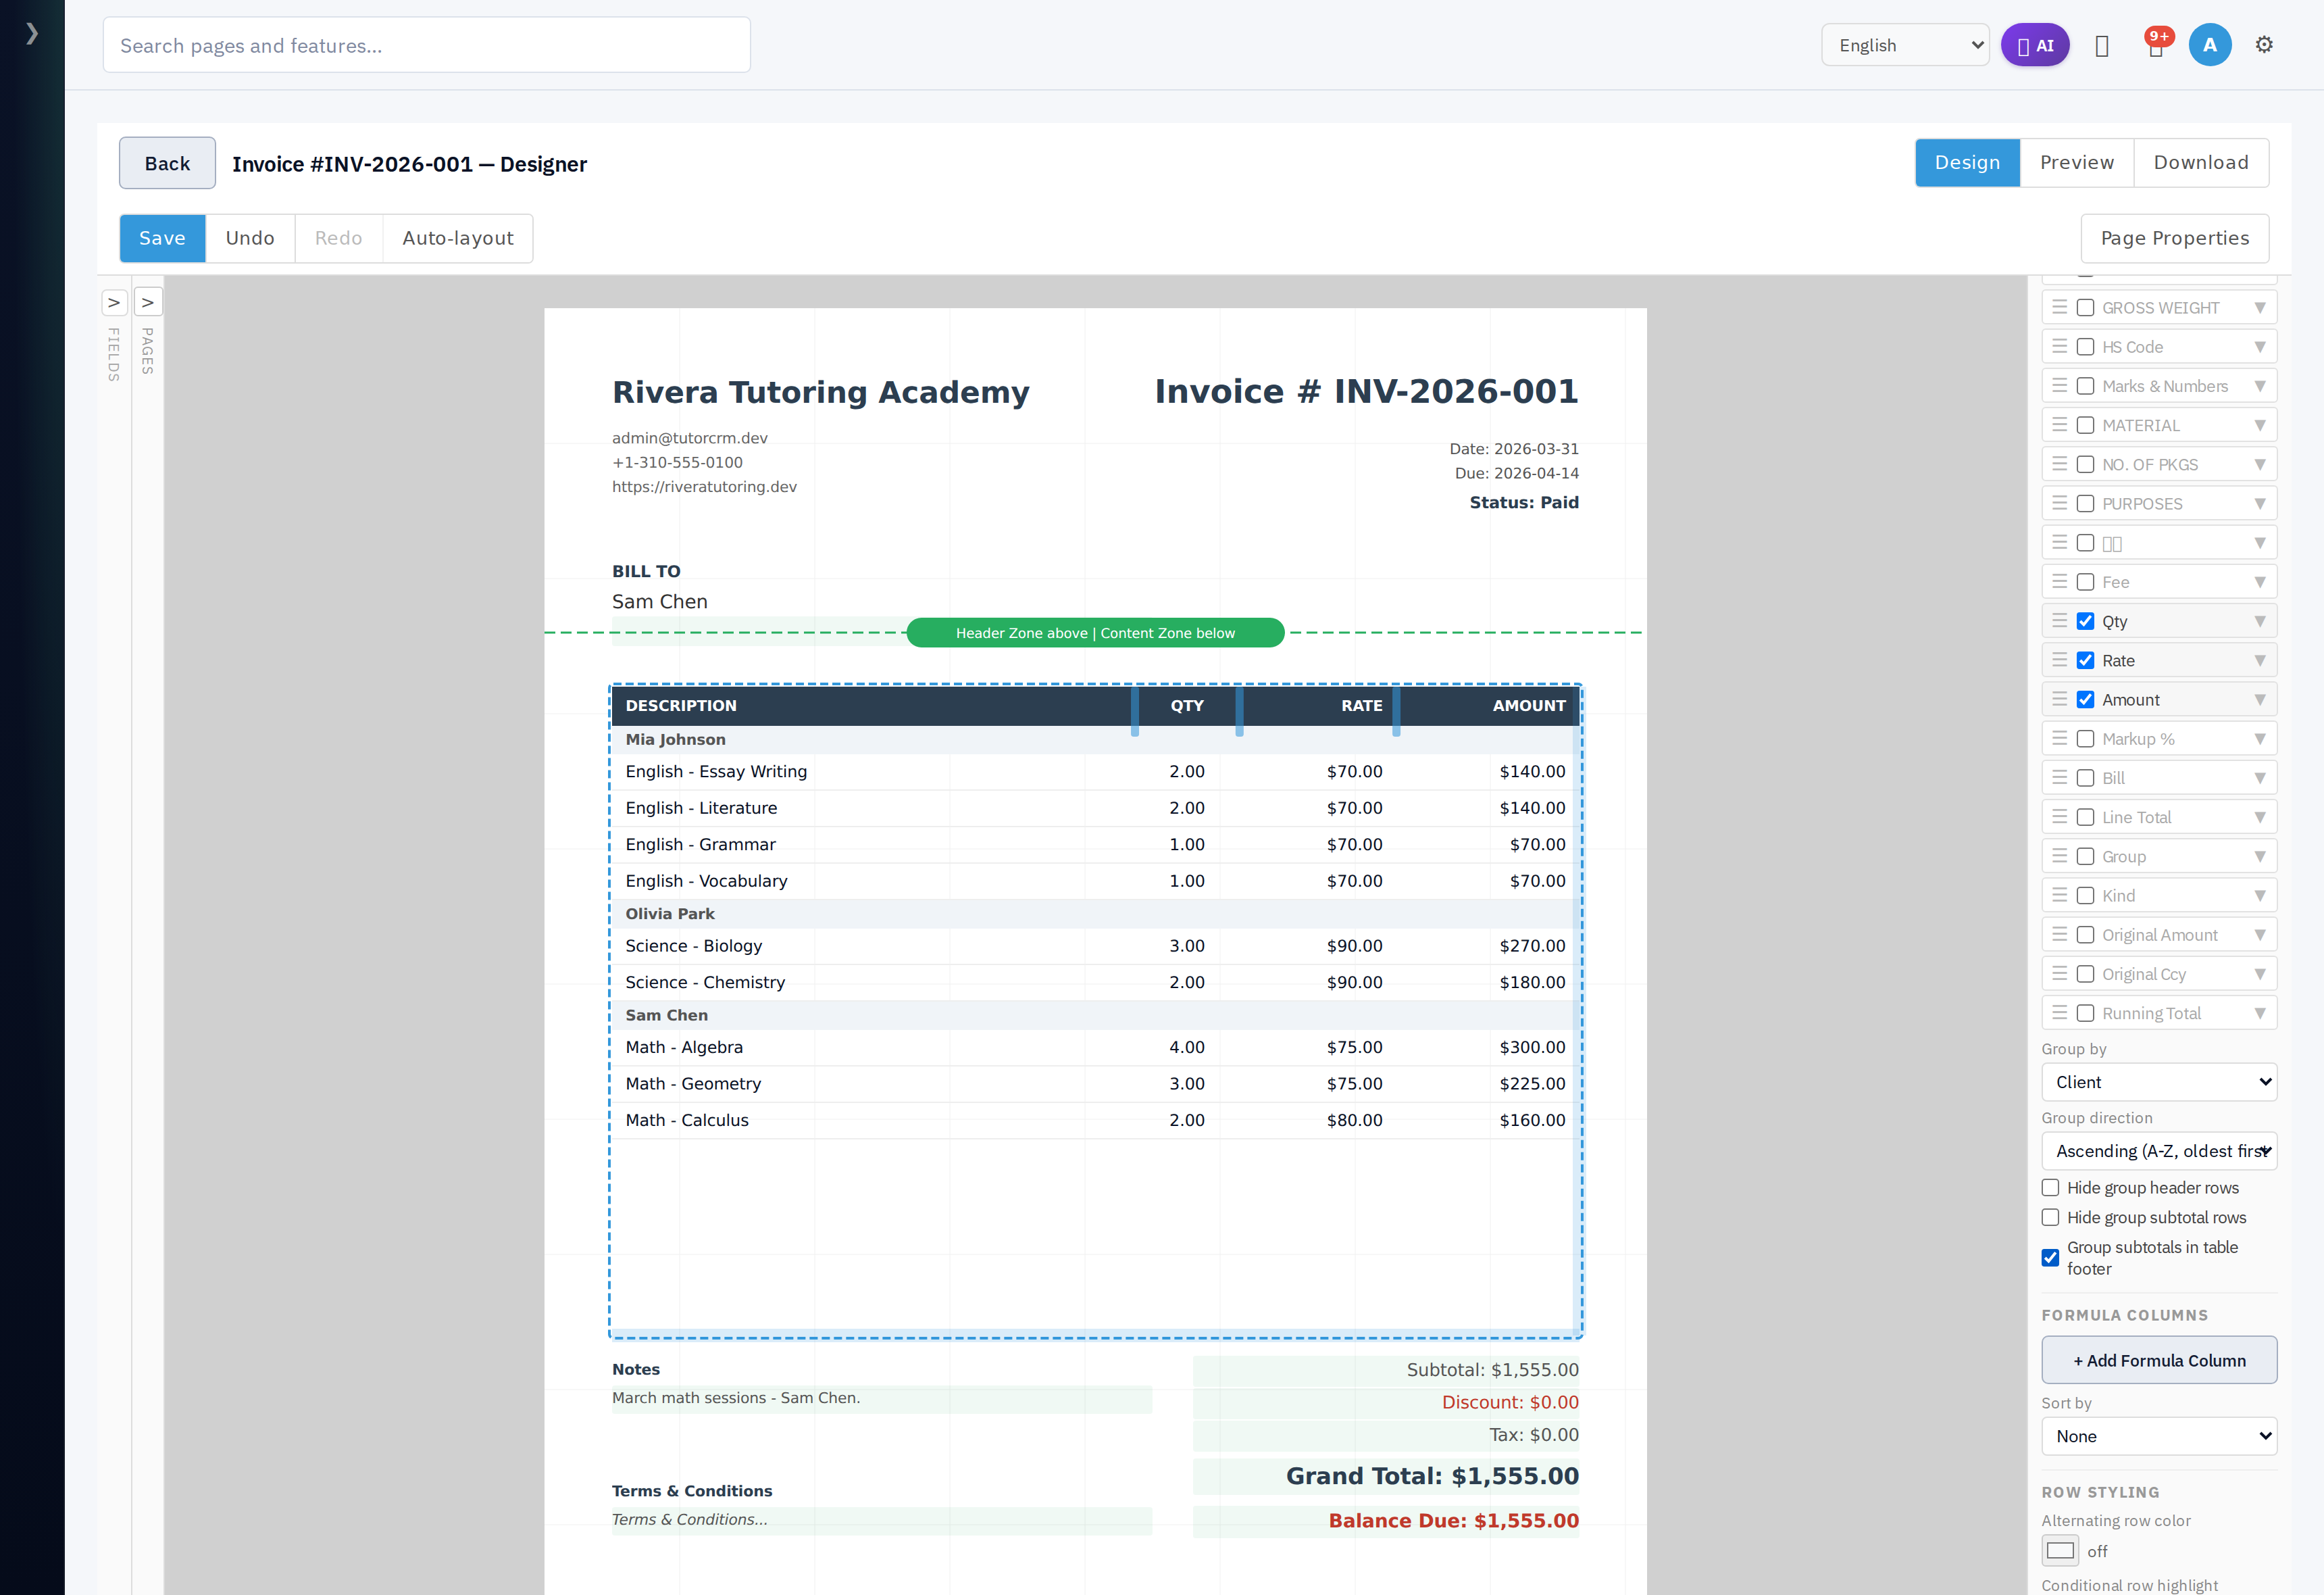Image resolution: width=2324 pixels, height=1595 pixels.
Task: Grab the drag handle for MATERIAL row
Action: click(x=2060, y=425)
